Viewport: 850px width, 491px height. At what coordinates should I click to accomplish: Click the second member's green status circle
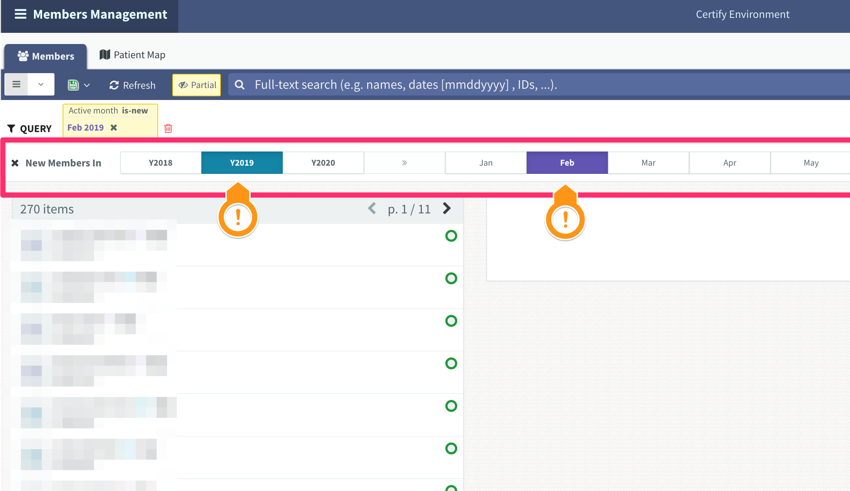[451, 278]
